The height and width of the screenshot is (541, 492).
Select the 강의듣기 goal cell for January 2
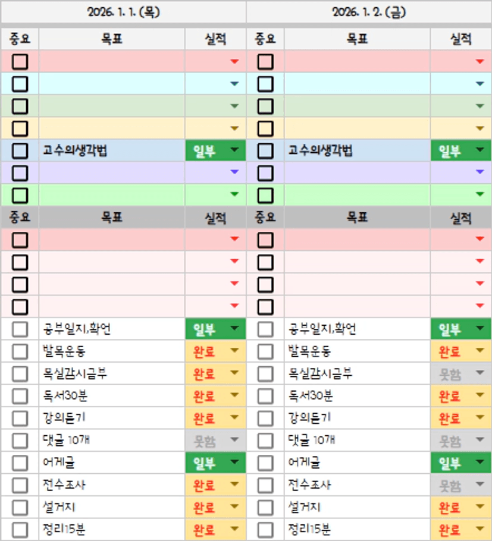click(357, 418)
